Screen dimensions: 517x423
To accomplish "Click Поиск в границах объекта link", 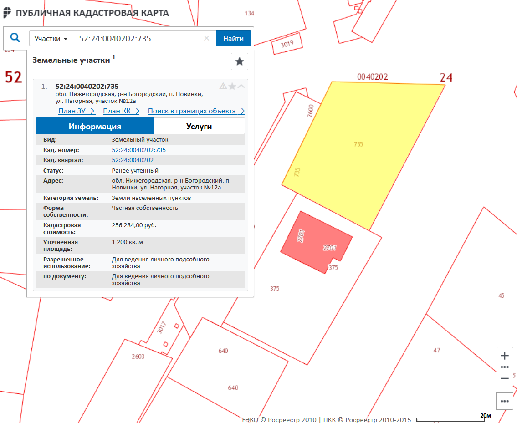I will [x=196, y=111].
